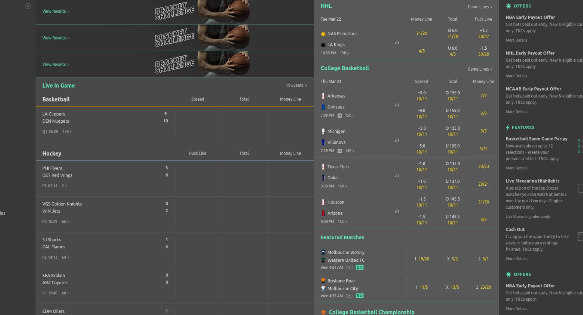583x315 pixels.
Task: Open 2 markets for Flyers vs Red Wings
Action: click(x=64, y=186)
